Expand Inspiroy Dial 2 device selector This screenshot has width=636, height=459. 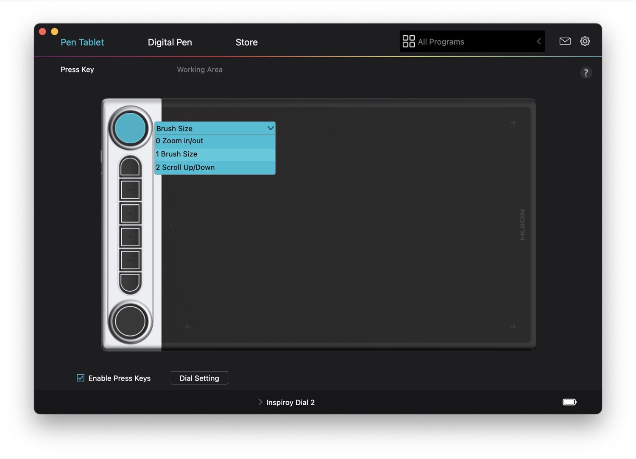pos(287,402)
